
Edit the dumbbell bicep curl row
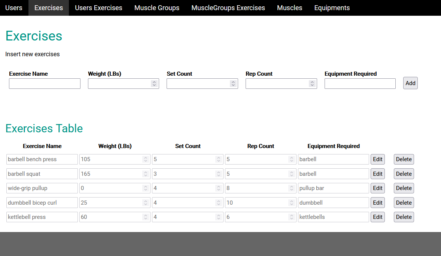pos(377,203)
